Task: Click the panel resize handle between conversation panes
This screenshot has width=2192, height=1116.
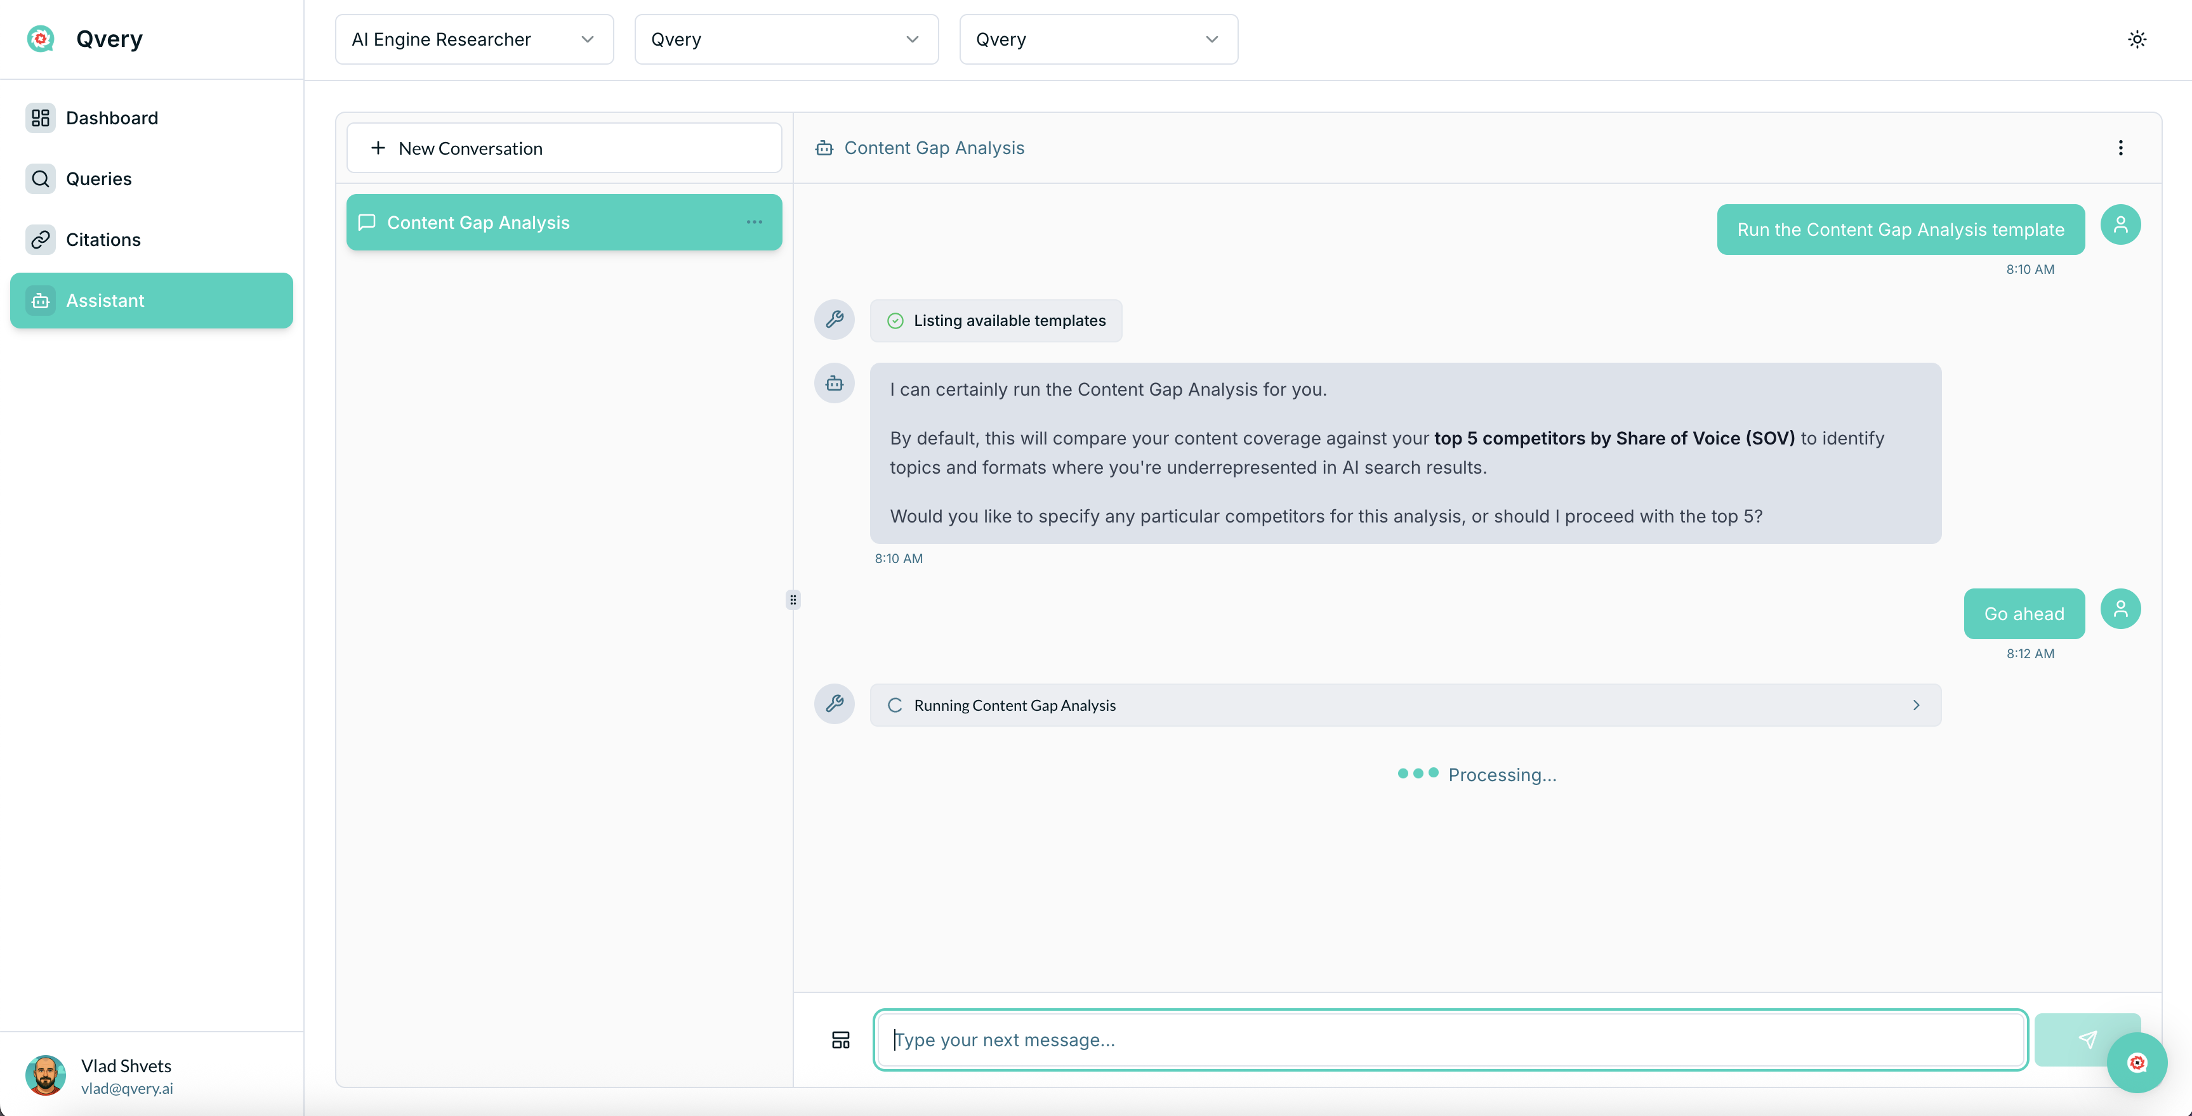Action: (x=793, y=600)
